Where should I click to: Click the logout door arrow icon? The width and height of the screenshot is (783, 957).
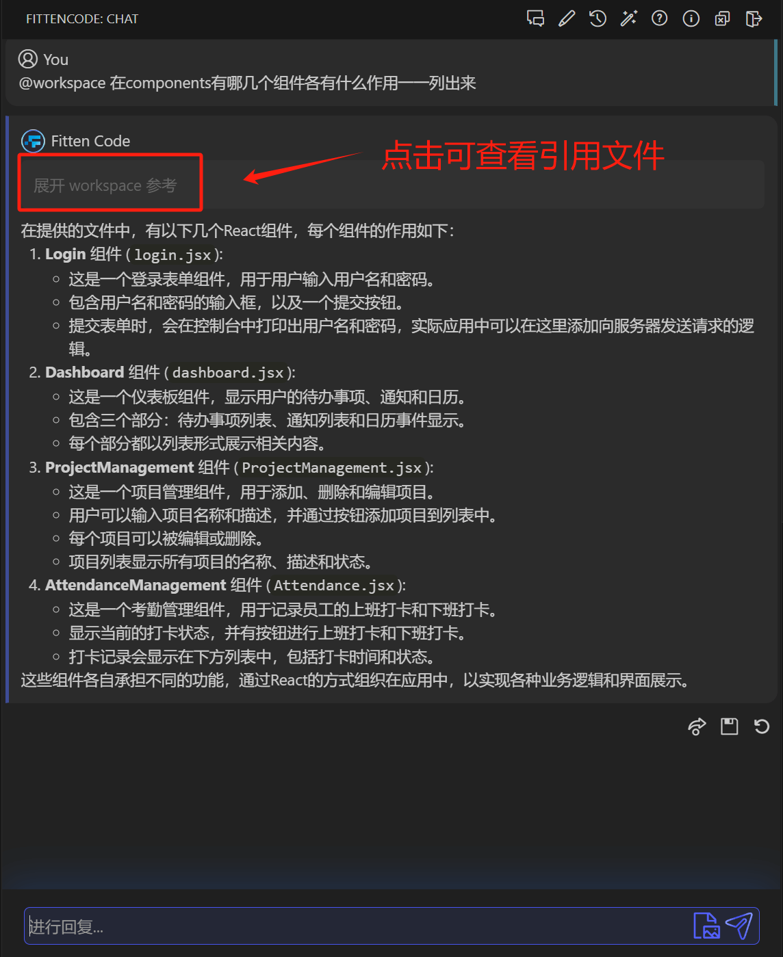point(754,18)
